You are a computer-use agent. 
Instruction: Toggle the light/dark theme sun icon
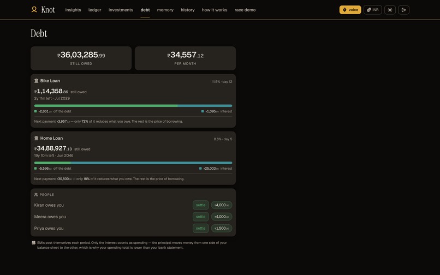tap(390, 10)
